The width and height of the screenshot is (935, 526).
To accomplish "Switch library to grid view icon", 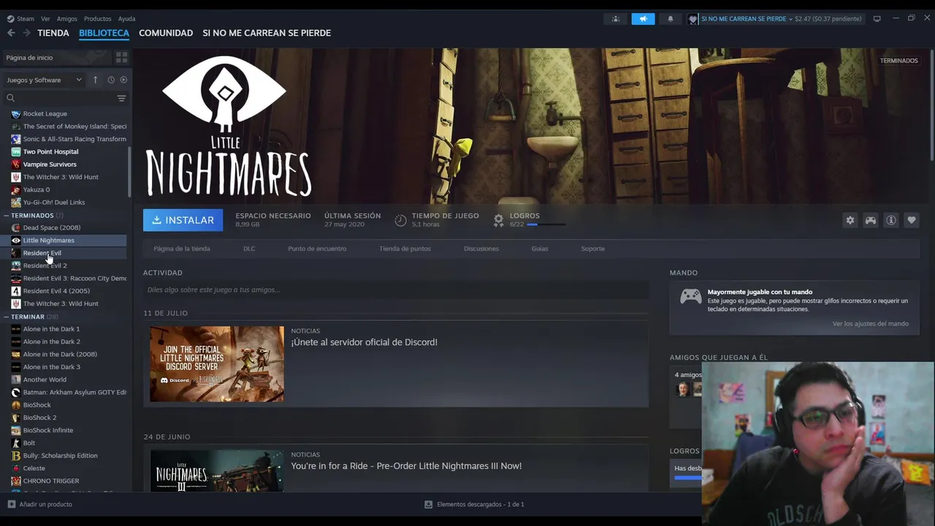I will click(121, 57).
